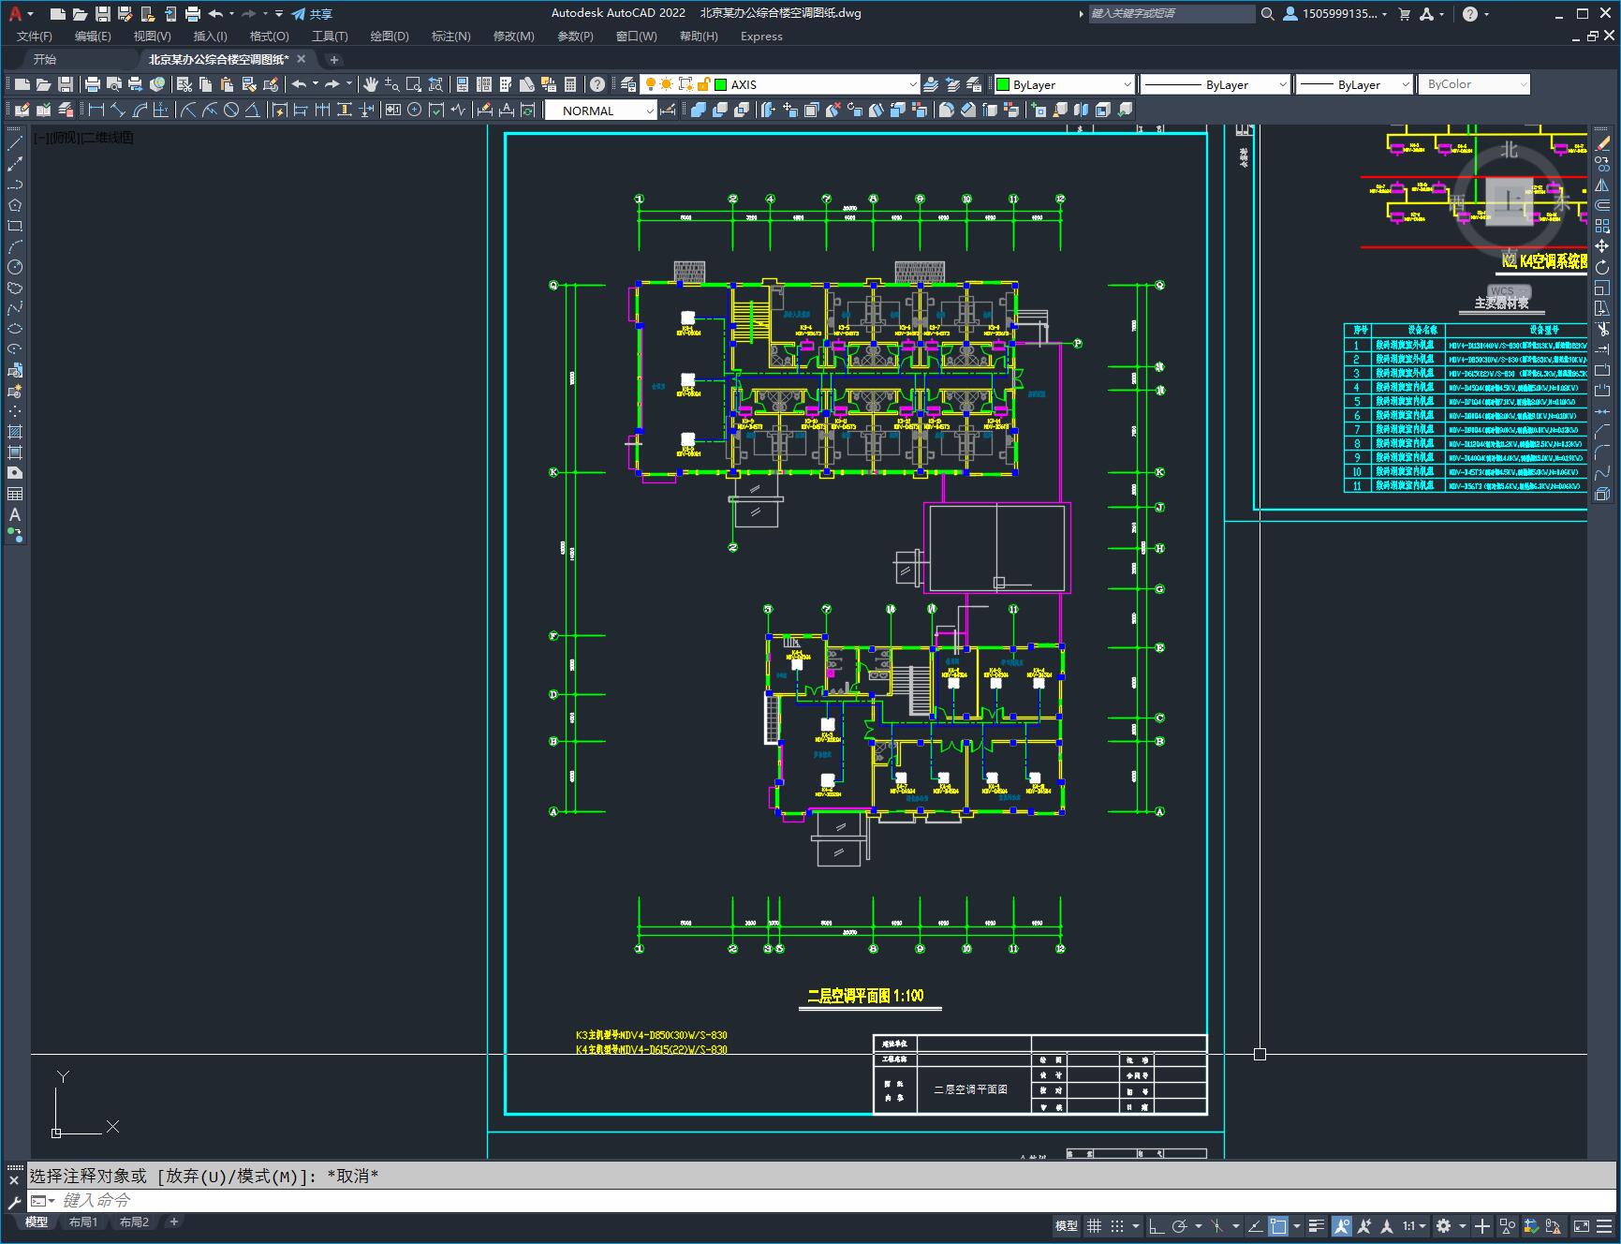1621x1244 pixels.
Task: Click the Rotate tool in right toolbar
Action: click(1602, 267)
